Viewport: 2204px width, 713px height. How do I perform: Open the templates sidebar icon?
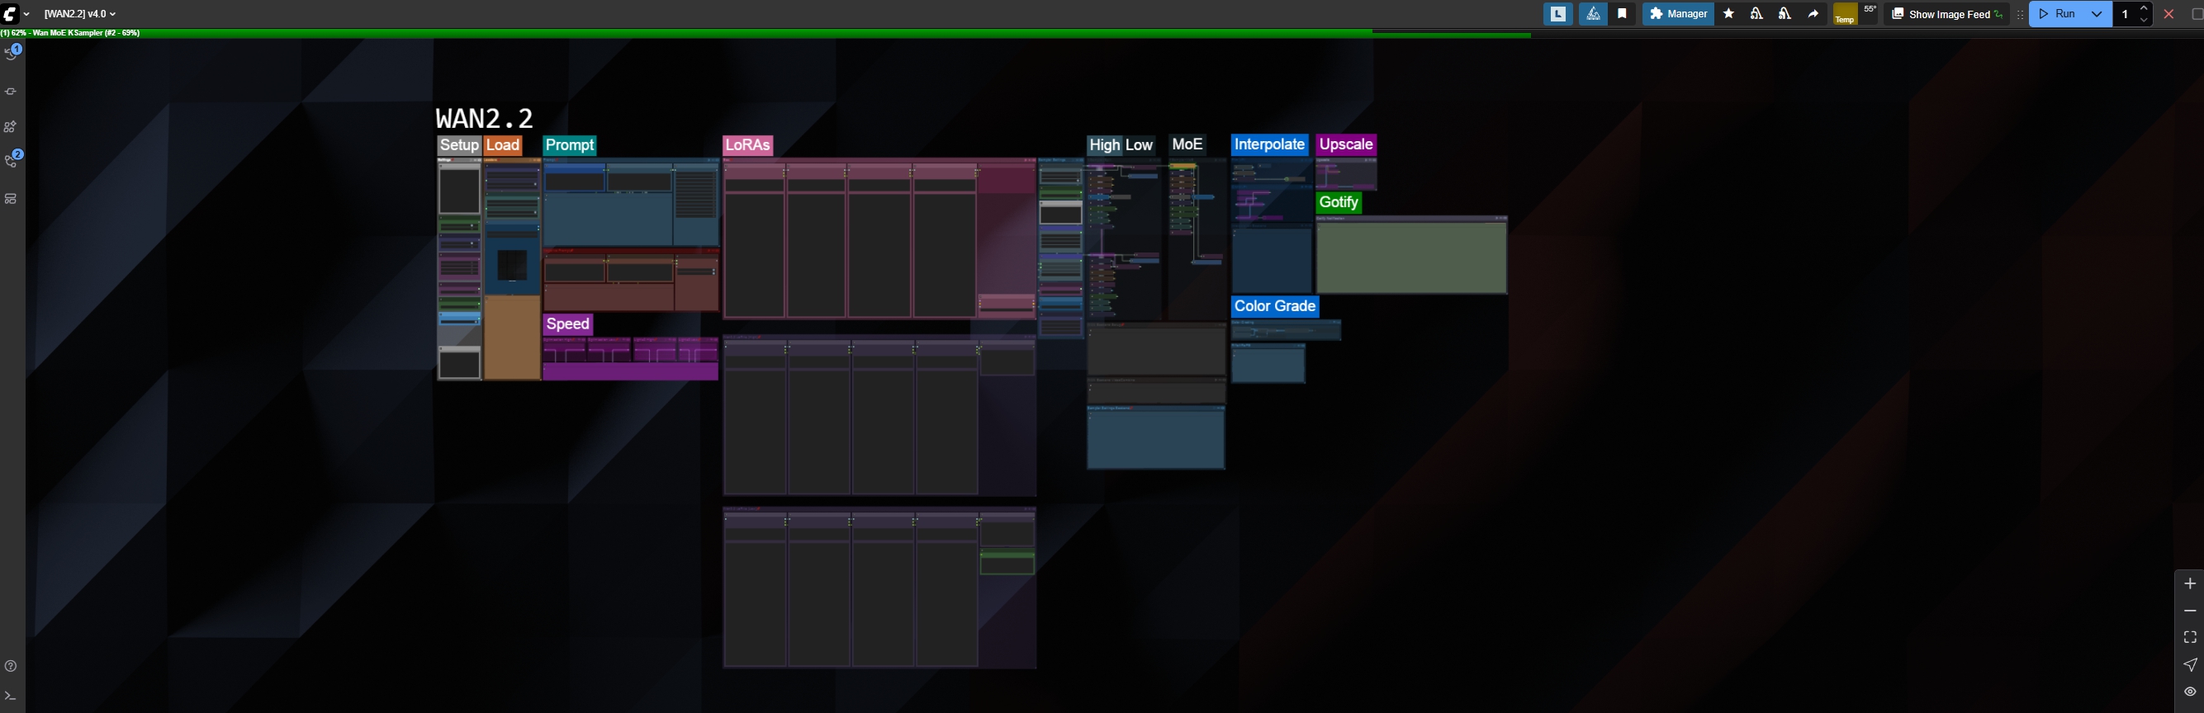[x=11, y=198]
